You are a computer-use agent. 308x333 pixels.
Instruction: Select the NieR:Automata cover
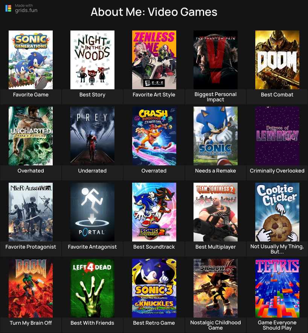point(31,212)
